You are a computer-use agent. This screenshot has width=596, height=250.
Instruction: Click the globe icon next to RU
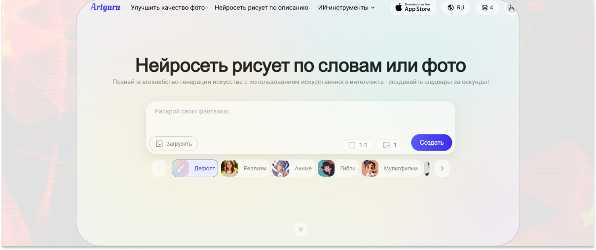click(450, 7)
